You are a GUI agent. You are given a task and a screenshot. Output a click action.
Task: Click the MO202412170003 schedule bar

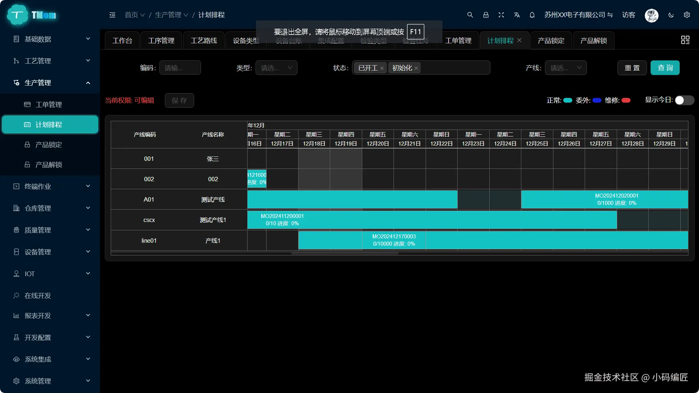394,240
